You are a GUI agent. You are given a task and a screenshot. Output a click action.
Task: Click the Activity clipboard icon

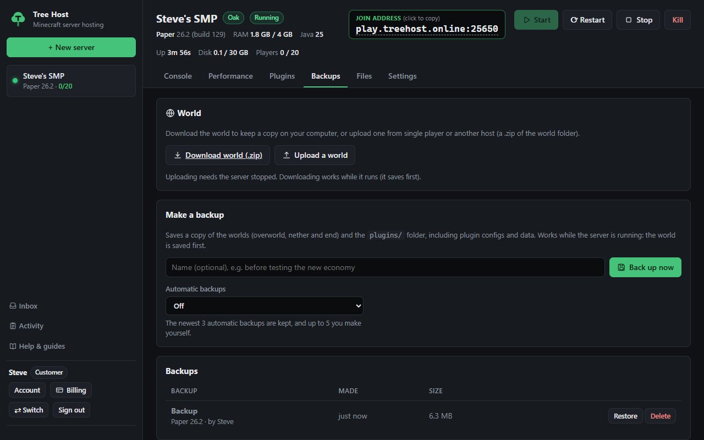point(13,326)
